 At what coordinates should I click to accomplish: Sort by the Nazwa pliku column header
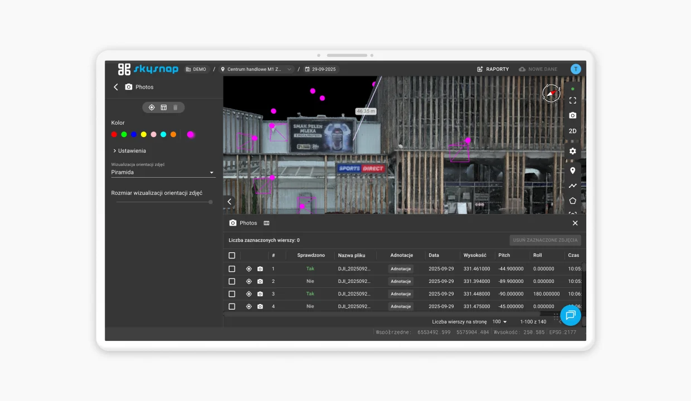point(352,256)
